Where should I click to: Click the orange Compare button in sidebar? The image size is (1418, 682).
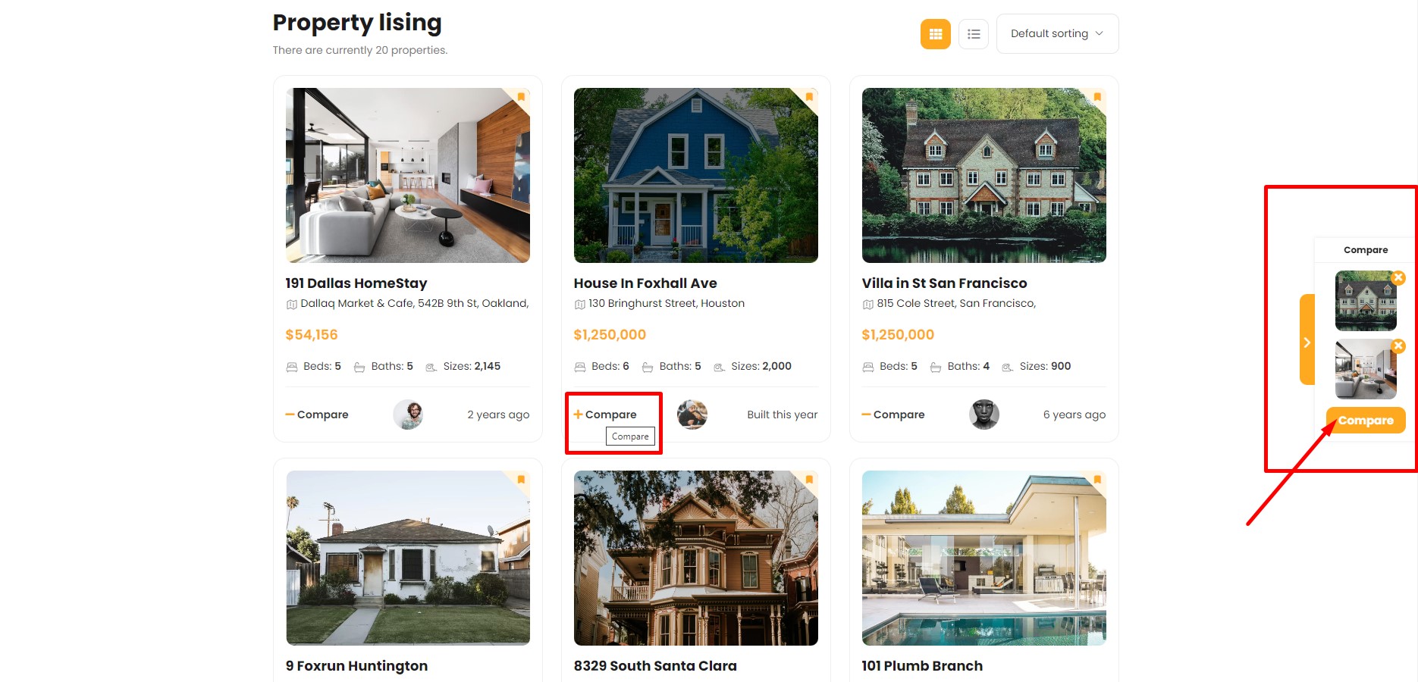pyautogui.click(x=1365, y=421)
